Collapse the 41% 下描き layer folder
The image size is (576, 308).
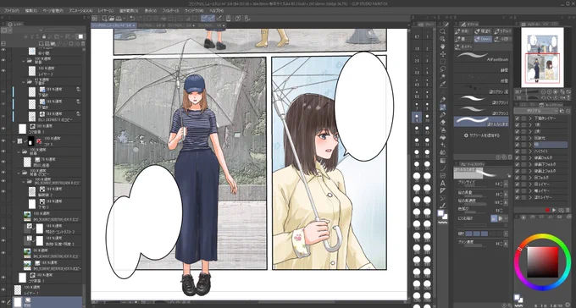(24, 81)
